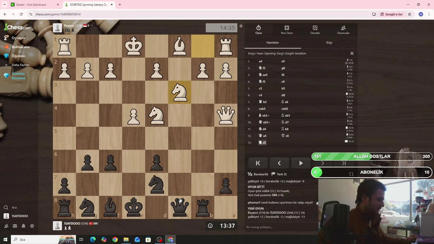Screen dimensions: 434x244
Task: Open Google'a Sor button
Action: click(392, 14)
